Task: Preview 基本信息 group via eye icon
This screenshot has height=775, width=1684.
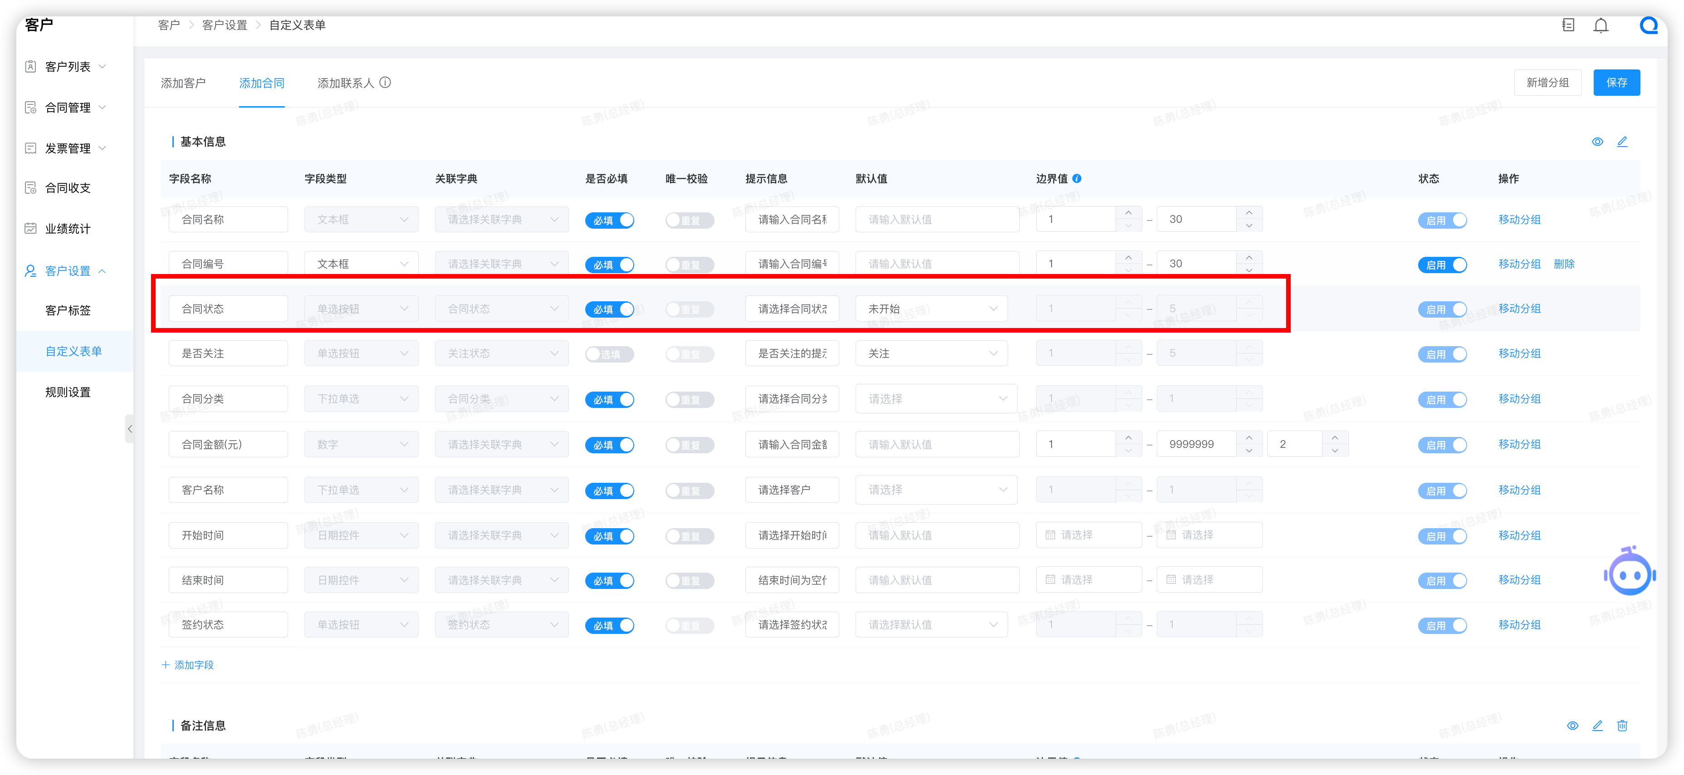Action: tap(1597, 142)
